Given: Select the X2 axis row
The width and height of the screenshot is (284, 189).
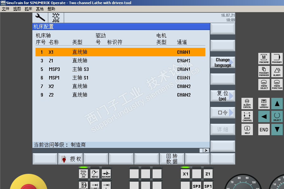Looking at the screenshot, I should [120, 86].
